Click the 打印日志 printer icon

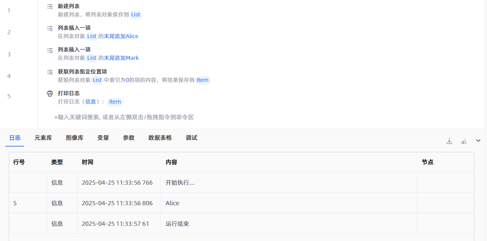(x=50, y=94)
